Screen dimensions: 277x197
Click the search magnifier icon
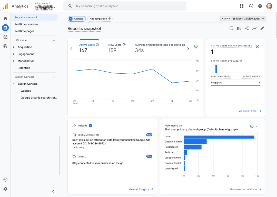coord(70,6)
